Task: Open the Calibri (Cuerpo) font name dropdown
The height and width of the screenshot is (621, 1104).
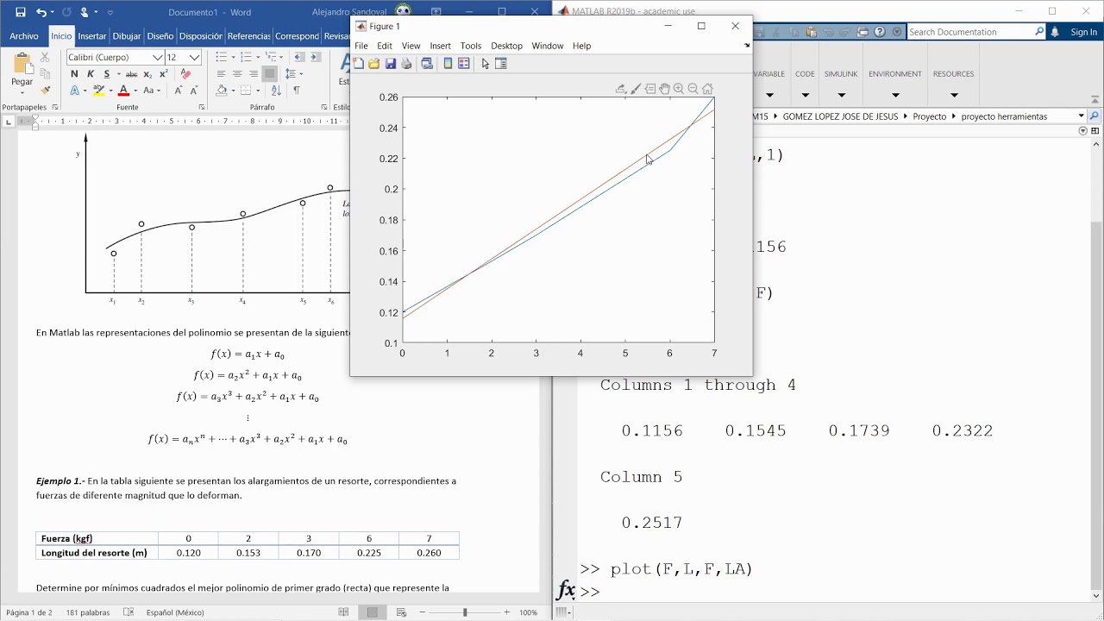Action: coord(158,57)
